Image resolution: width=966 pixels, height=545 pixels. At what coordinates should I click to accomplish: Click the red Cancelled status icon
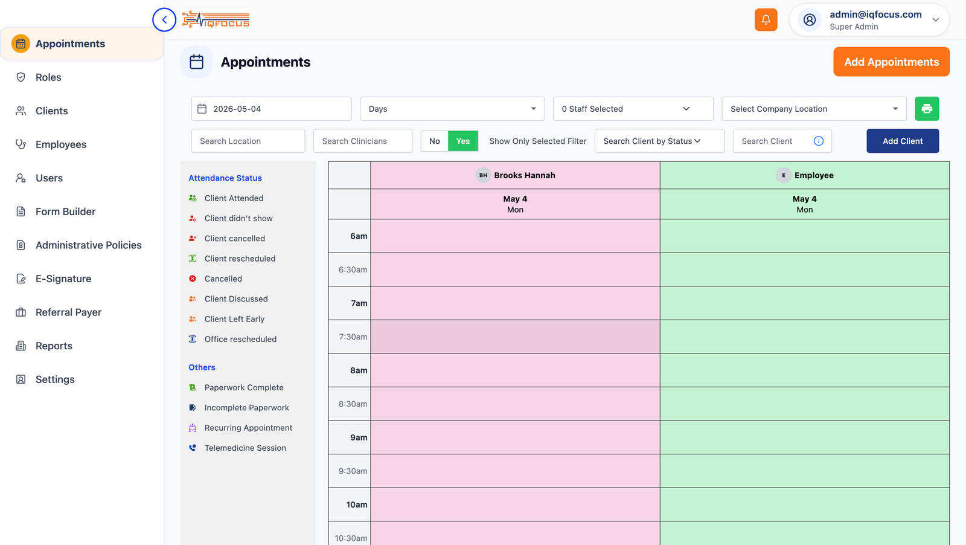193,279
